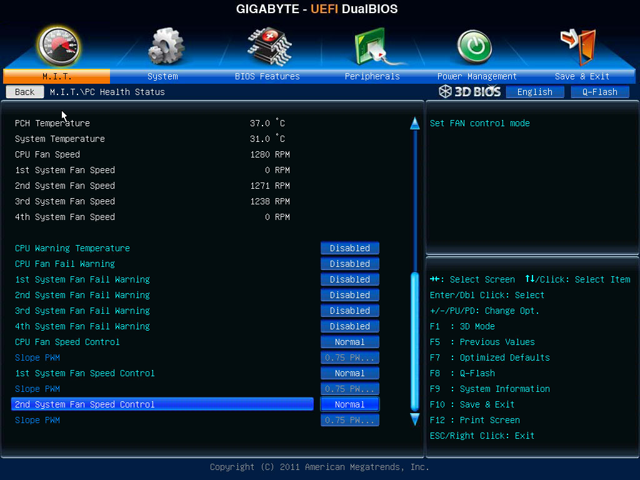Click the 'F1 : 3D Mode' hint
The height and width of the screenshot is (480, 640).
[x=462, y=326]
